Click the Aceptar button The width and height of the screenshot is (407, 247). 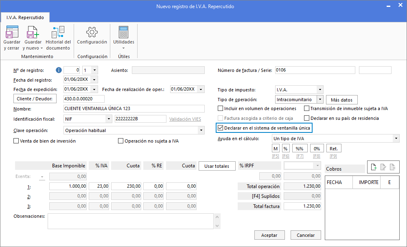click(269, 235)
